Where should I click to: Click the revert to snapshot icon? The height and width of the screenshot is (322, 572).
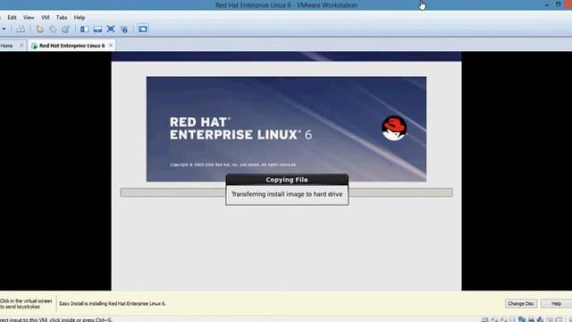click(x=53, y=30)
